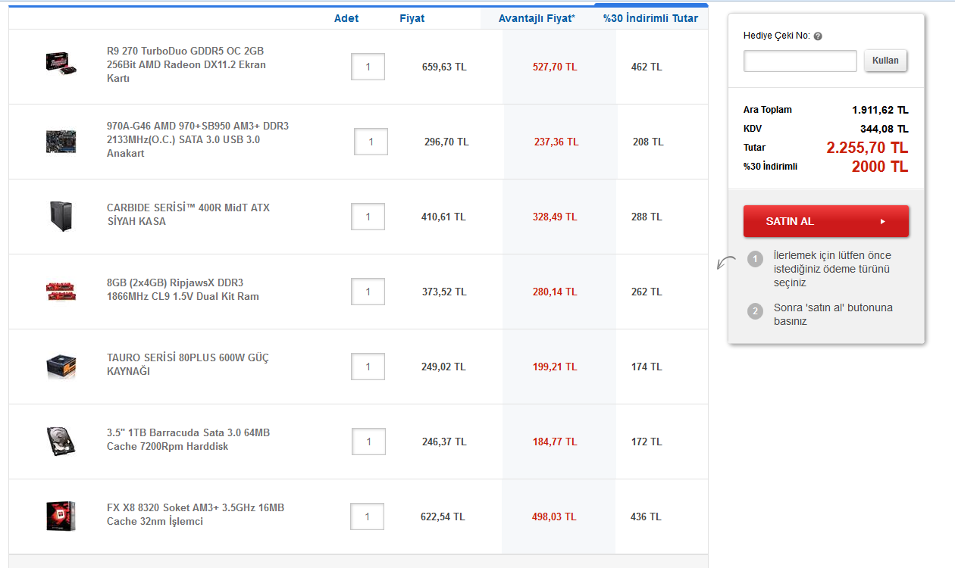Click the quantity box for 970A-G46 Anakart
Viewport: 955px width, 568px height.
click(x=371, y=142)
